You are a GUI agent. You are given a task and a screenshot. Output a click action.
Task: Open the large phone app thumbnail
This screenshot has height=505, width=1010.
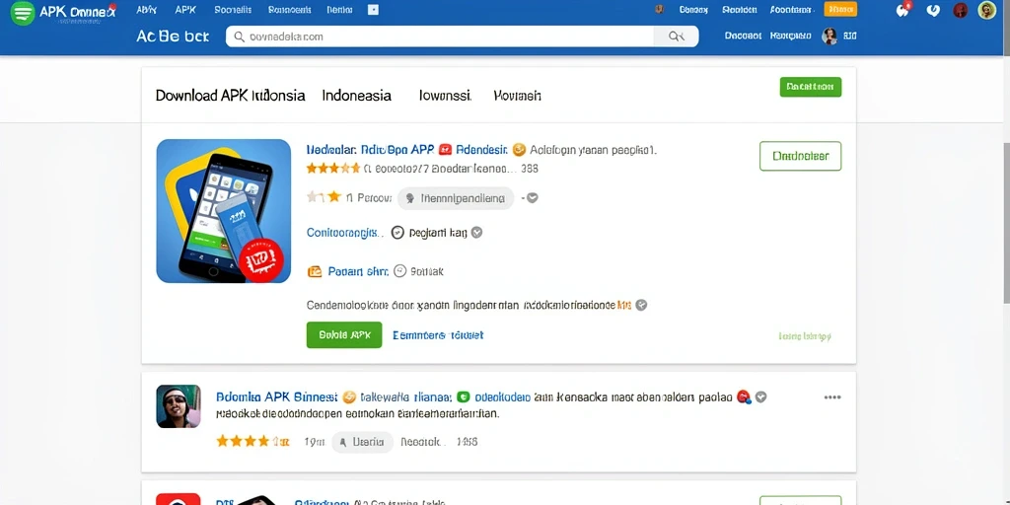coord(224,211)
